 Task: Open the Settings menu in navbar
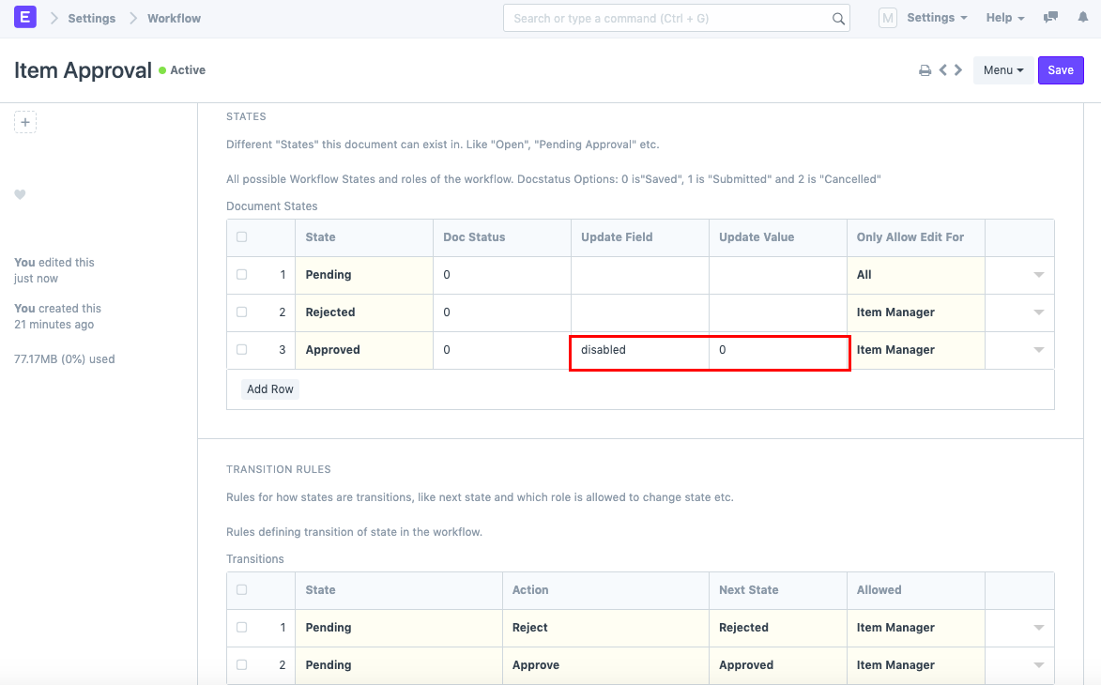pyautogui.click(x=937, y=18)
